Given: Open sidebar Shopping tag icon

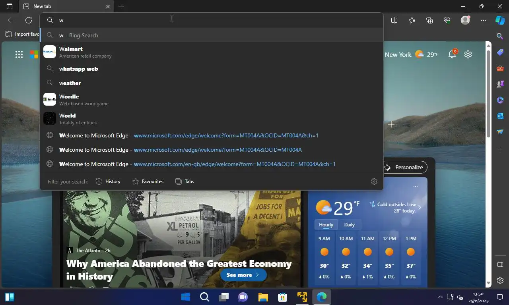Looking at the screenshot, I should click(x=500, y=52).
